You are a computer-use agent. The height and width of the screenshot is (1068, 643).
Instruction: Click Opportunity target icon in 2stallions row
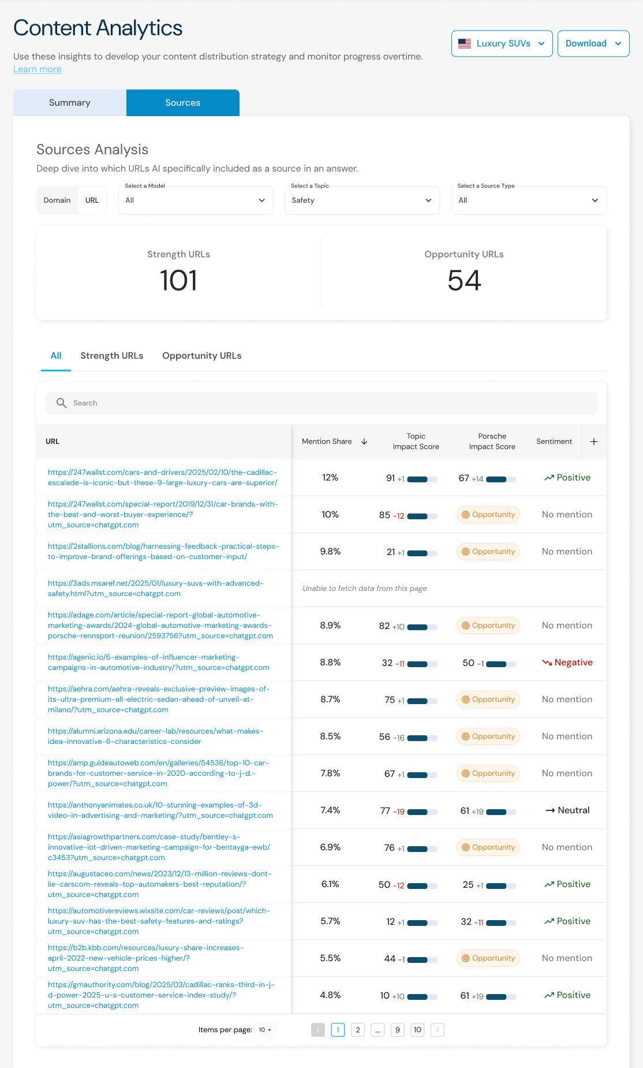[x=466, y=552]
